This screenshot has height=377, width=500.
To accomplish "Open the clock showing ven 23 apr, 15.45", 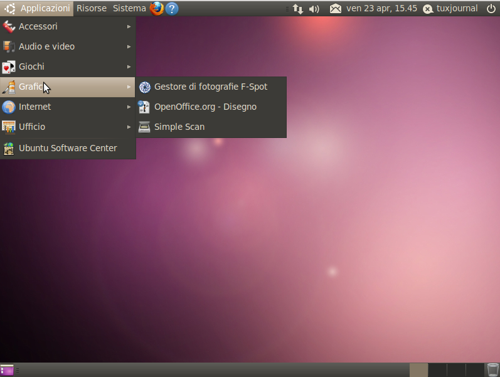I will click(x=381, y=9).
